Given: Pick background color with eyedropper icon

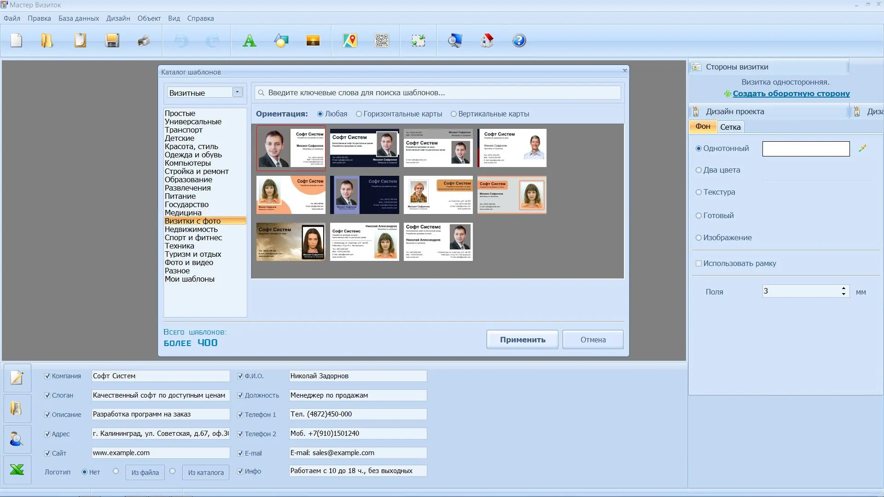Looking at the screenshot, I should coord(862,148).
